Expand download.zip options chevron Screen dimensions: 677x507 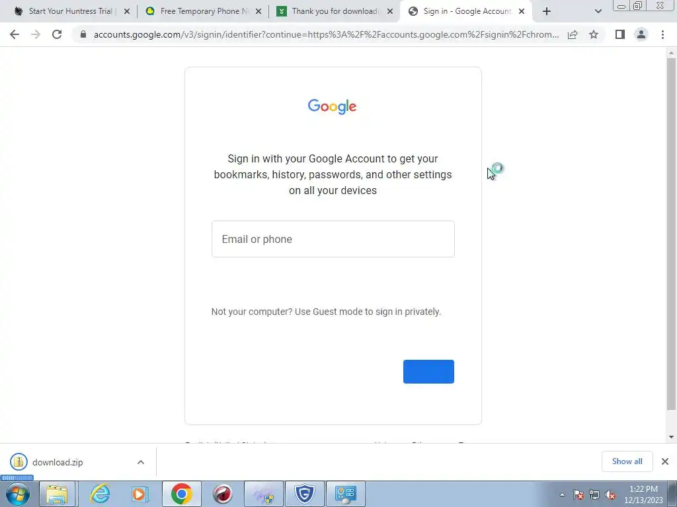coord(141,462)
